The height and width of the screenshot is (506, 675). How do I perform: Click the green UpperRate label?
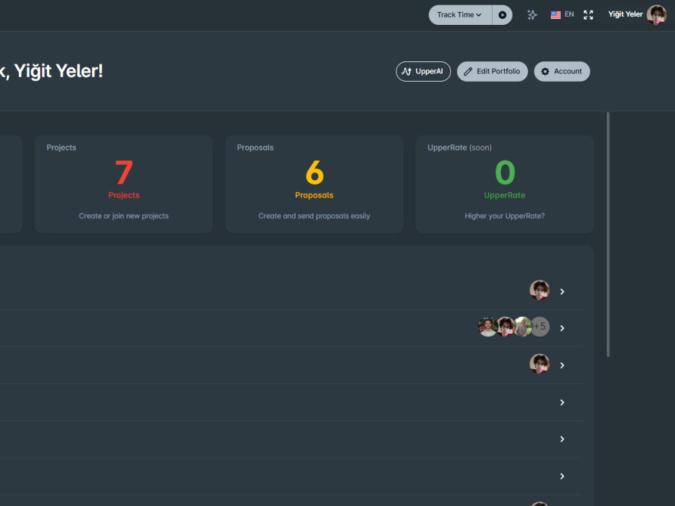click(x=504, y=196)
